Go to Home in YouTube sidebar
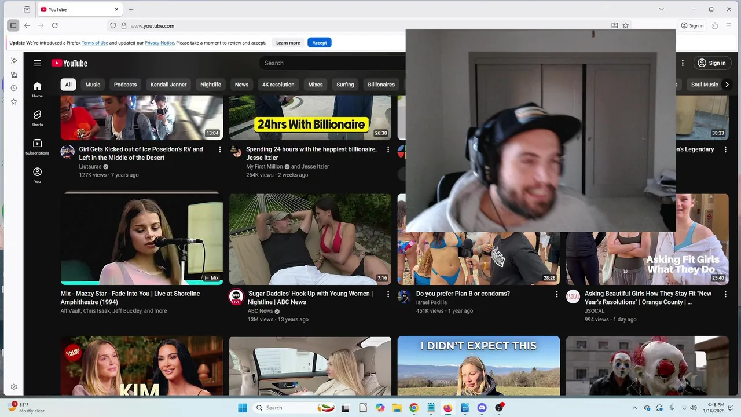 37,90
